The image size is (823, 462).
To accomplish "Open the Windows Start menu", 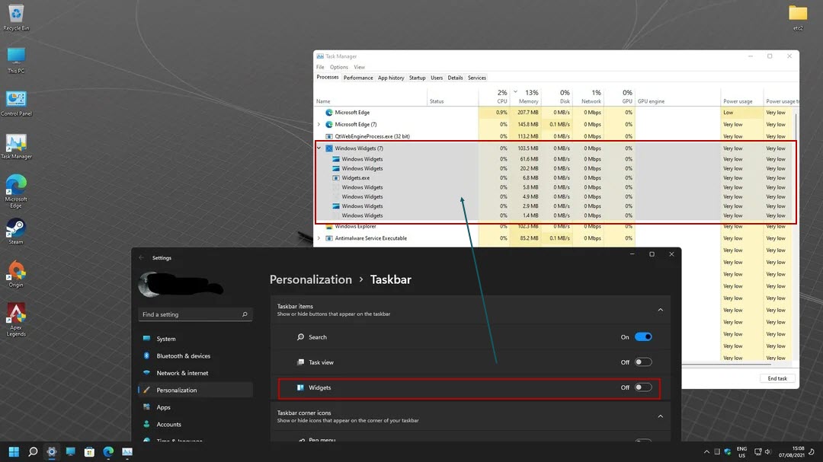I will tap(14, 451).
